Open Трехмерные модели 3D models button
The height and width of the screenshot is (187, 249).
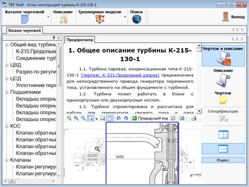[99, 17]
